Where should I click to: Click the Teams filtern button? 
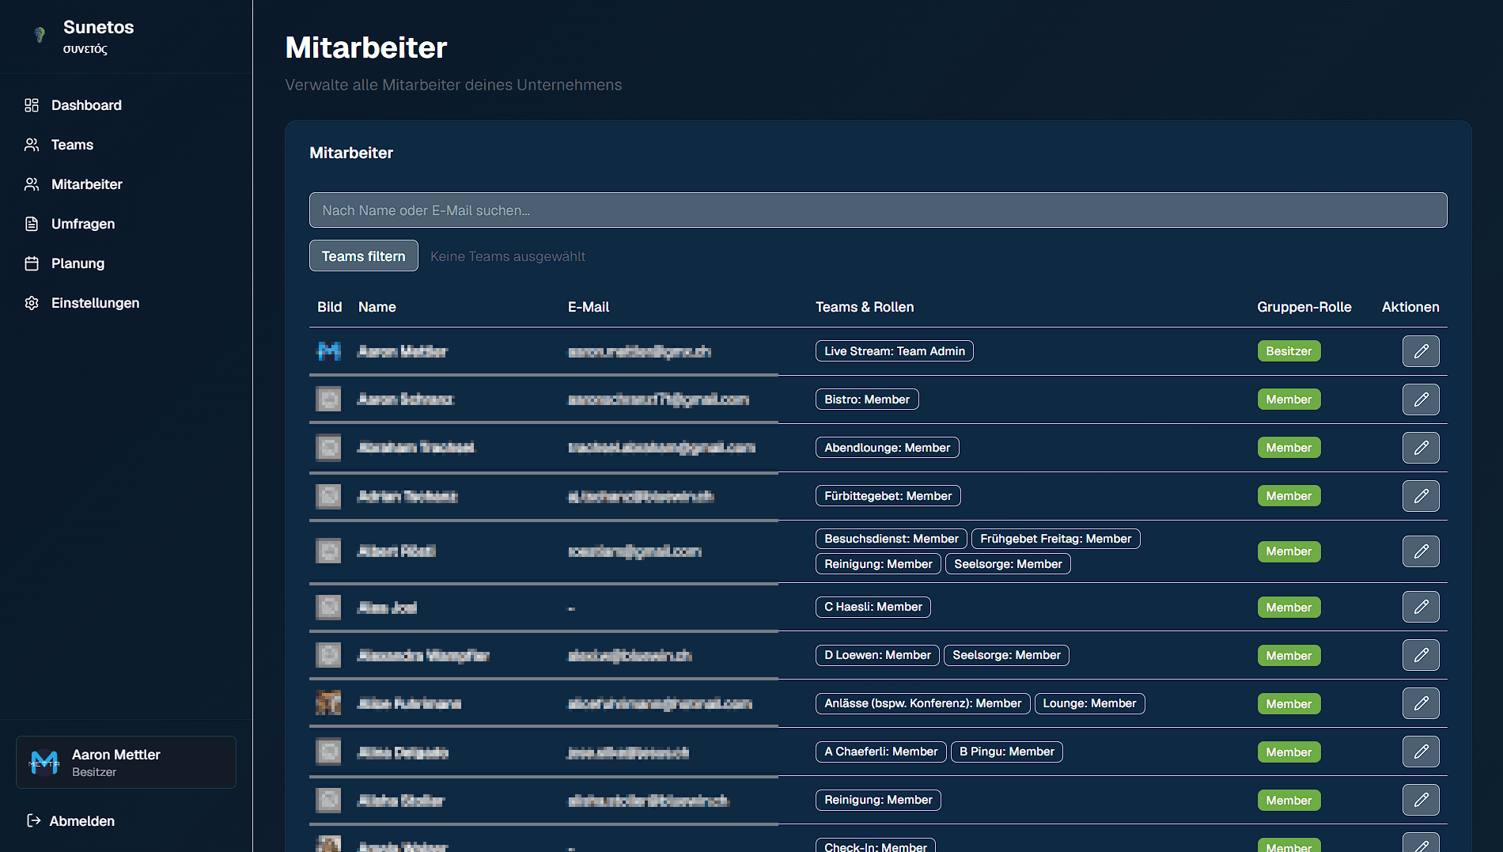(x=364, y=256)
